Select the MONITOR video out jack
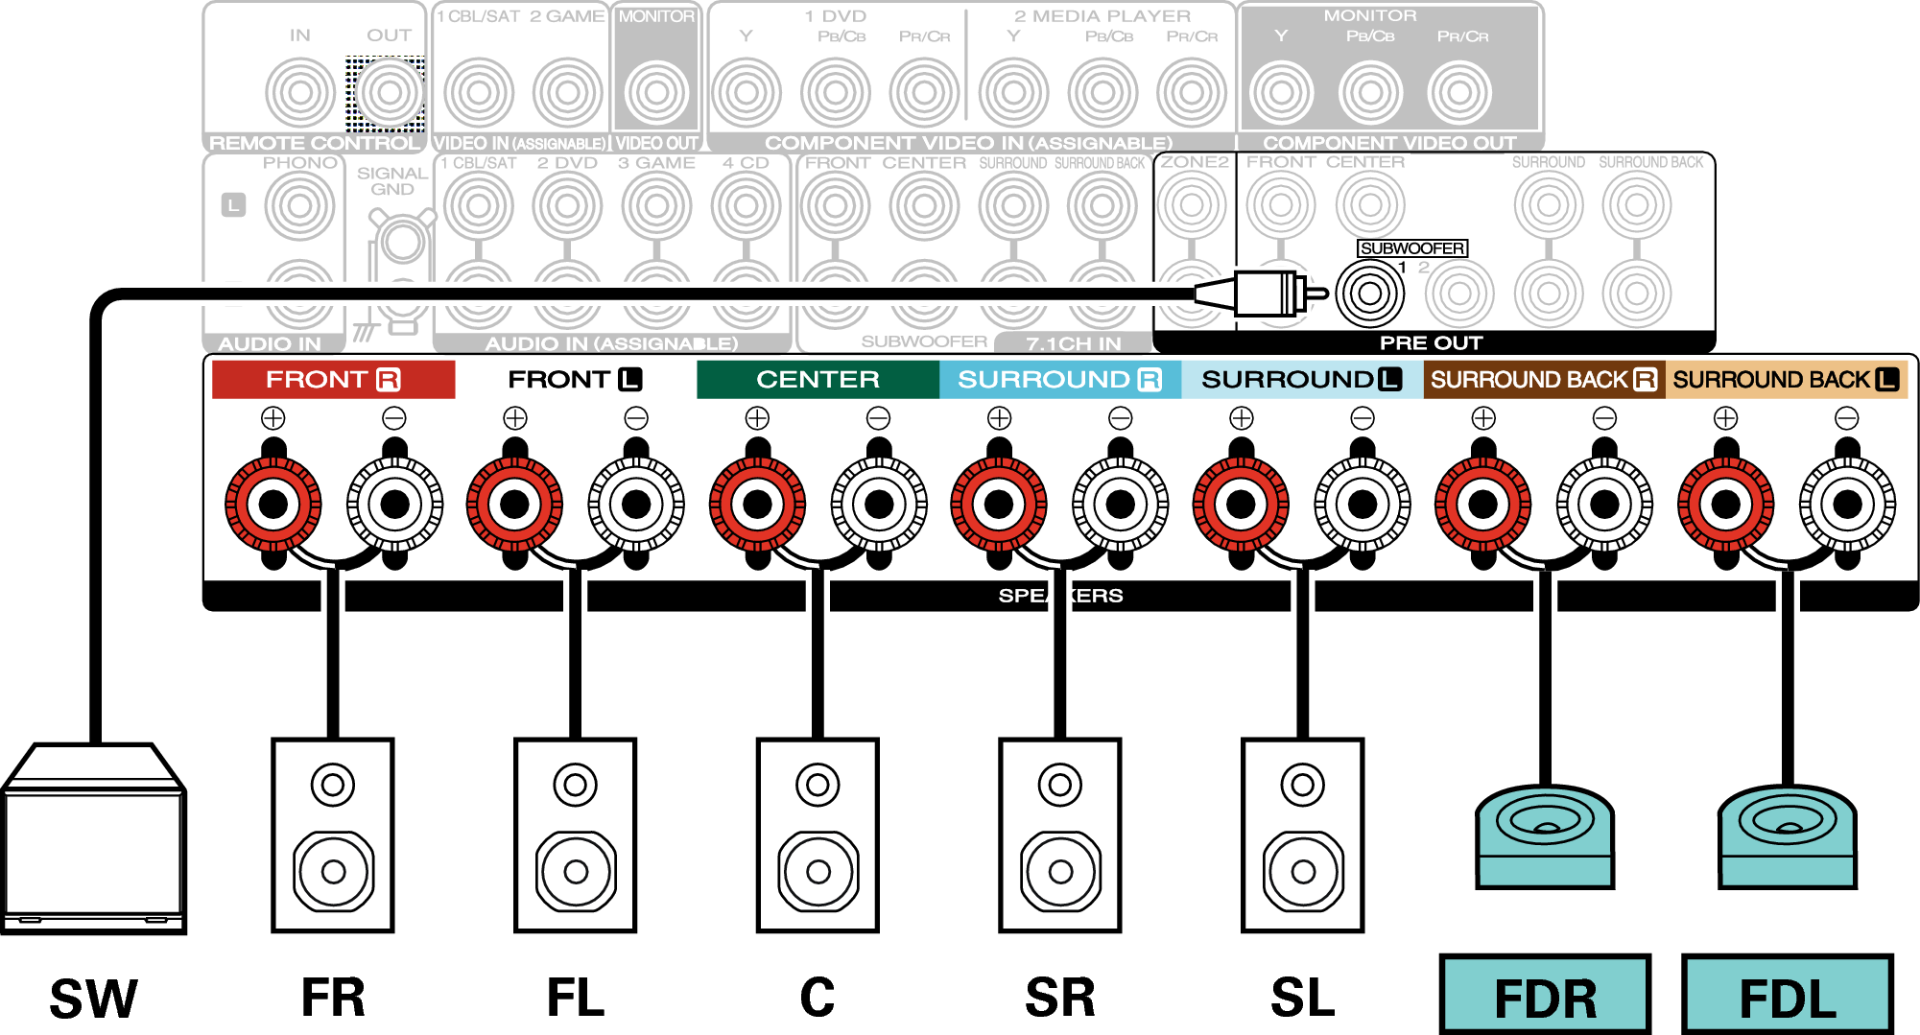This screenshot has width=1920, height=1035. (656, 93)
